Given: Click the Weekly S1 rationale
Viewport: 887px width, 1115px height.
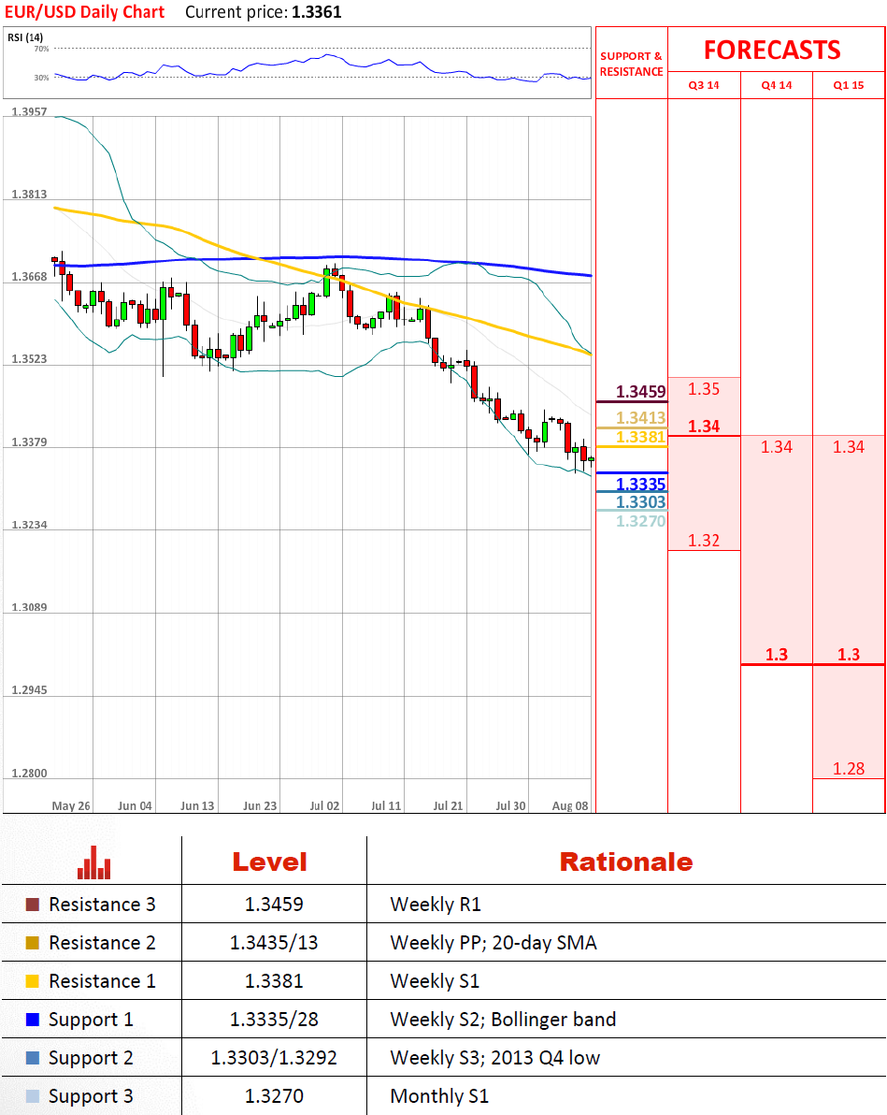Looking at the screenshot, I should pos(435,981).
